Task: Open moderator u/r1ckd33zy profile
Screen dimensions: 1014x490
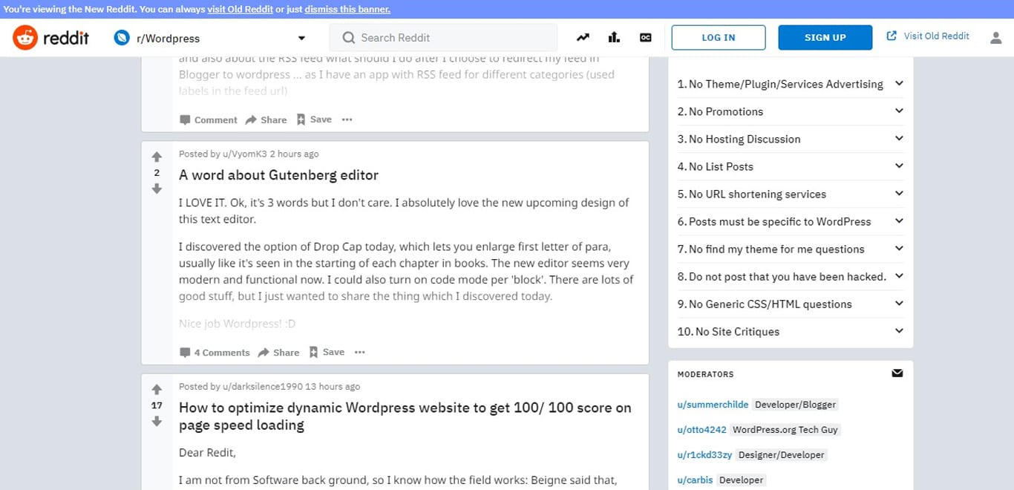Action: pos(704,454)
